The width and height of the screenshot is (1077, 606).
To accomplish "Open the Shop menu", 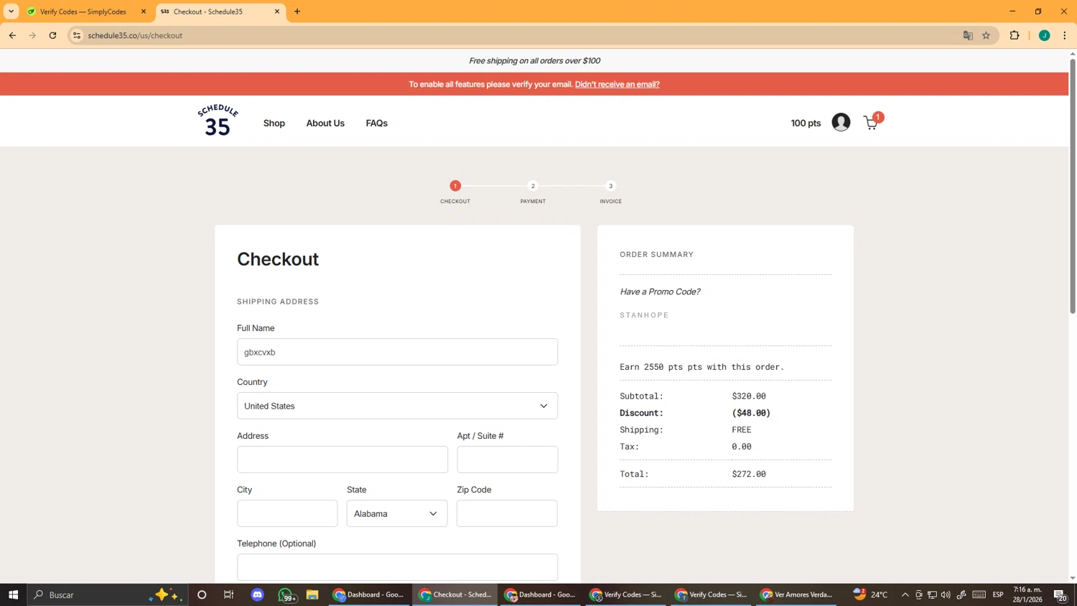I will coord(274,123).
